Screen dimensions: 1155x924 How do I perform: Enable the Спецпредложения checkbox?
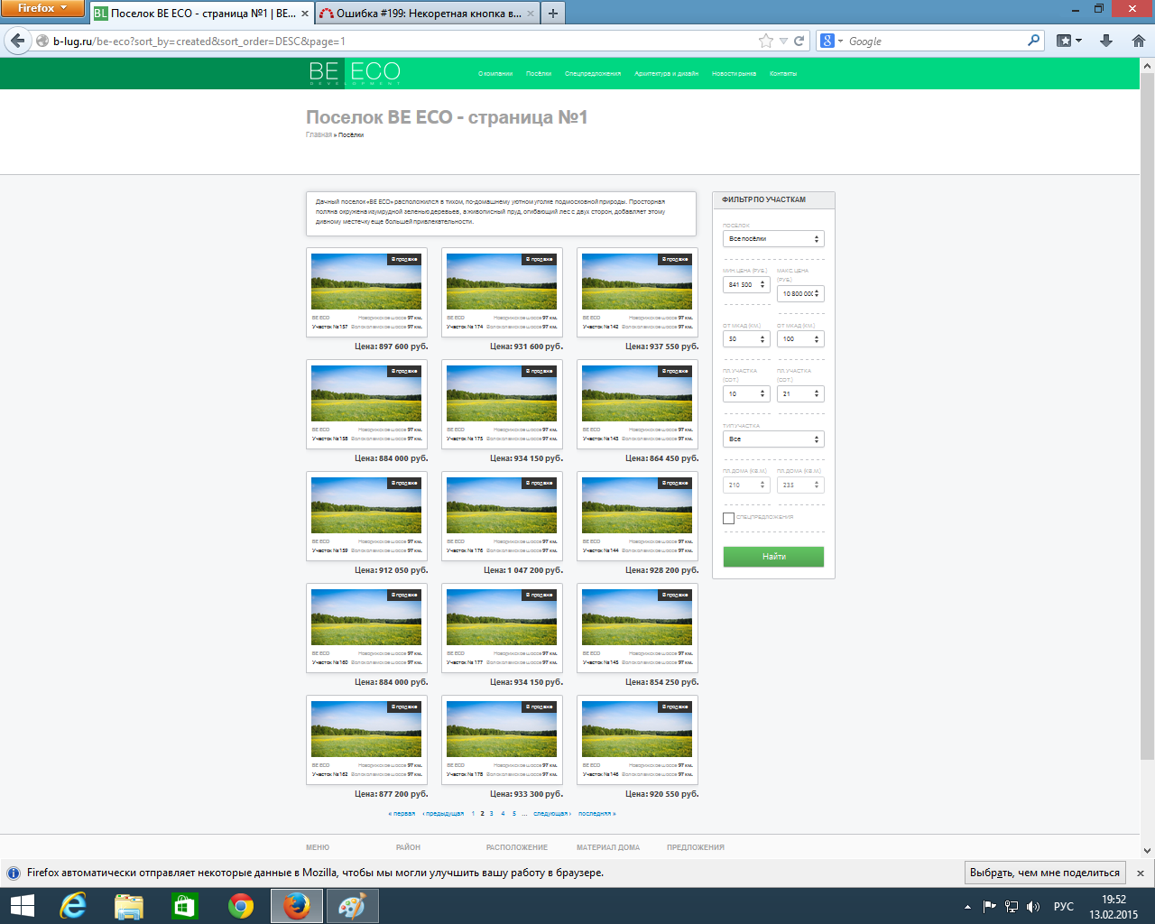point(728,518)
